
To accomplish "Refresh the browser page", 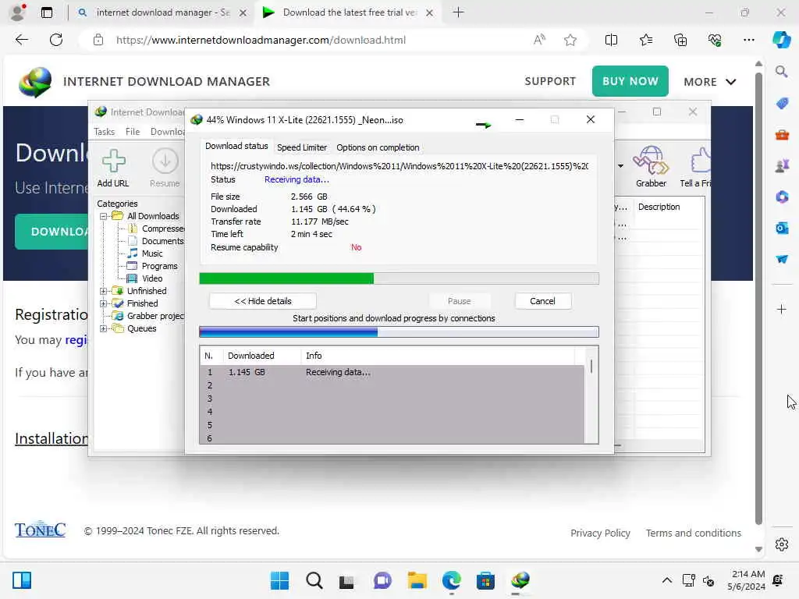I will (x=56, y=40).
